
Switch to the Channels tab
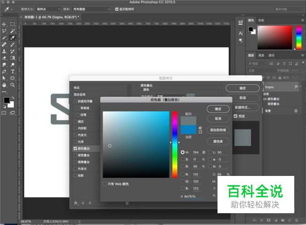[x=261, y=56]
